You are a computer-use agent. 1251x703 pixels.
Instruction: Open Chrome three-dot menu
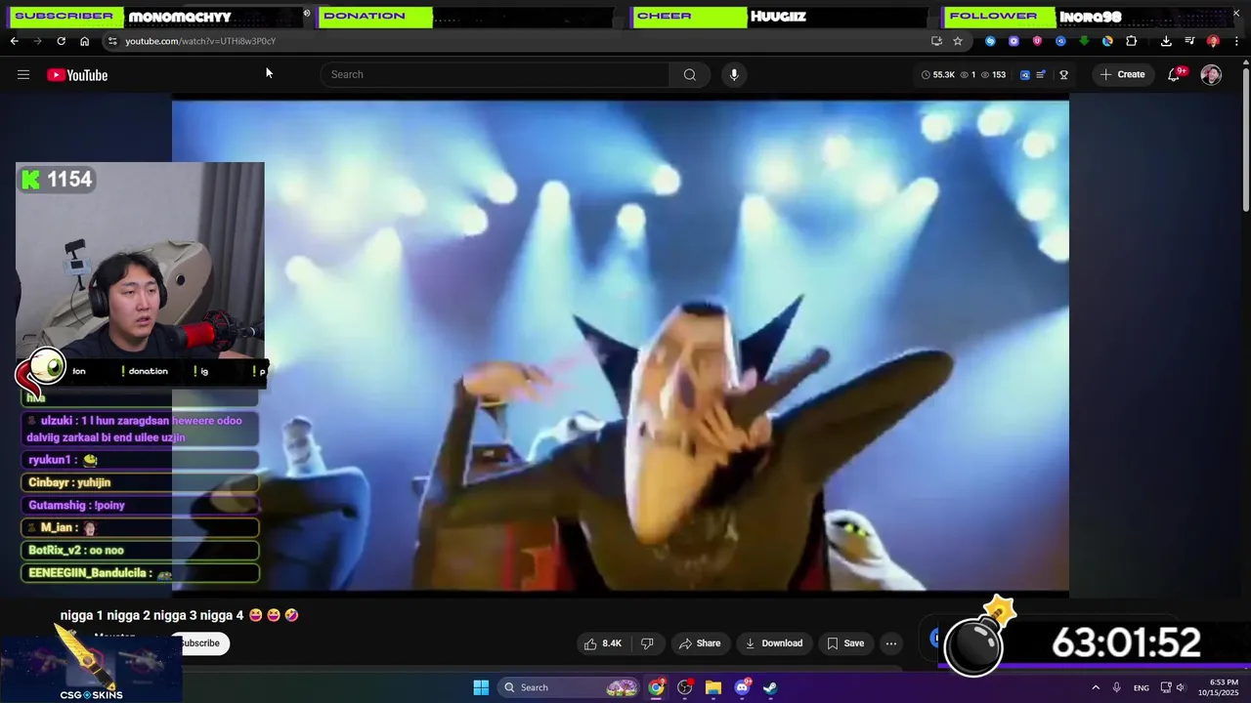[x=1237, y=41]
